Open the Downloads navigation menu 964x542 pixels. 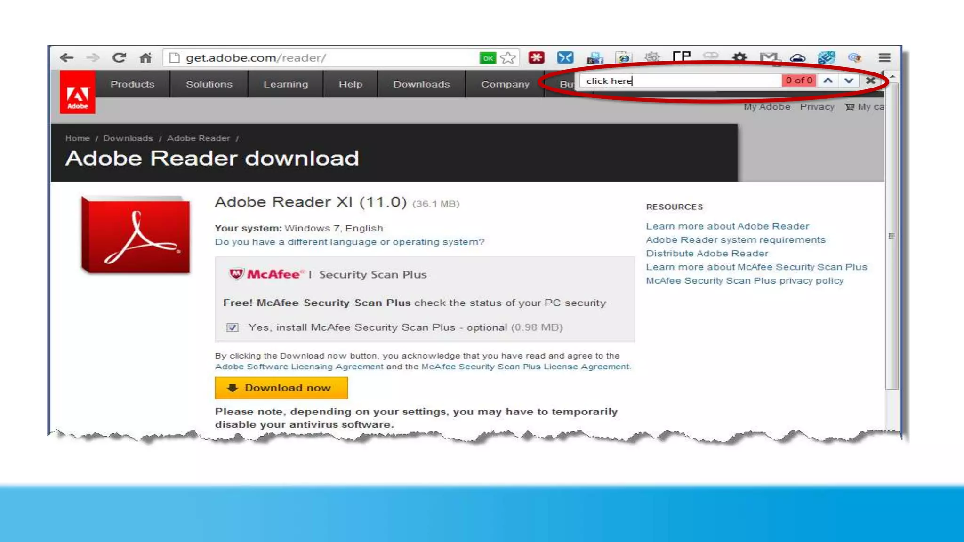pos(421,84)
